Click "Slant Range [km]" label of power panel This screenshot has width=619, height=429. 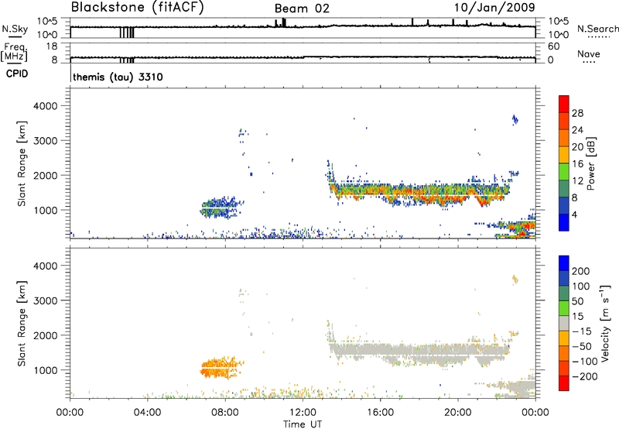coord(22,163)
